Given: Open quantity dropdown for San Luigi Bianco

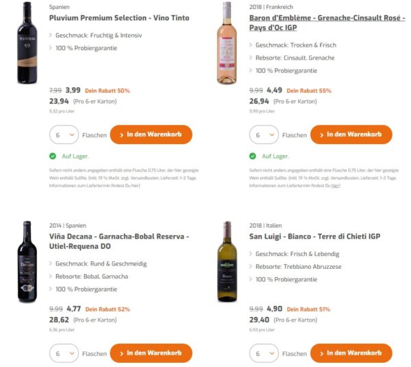Looking at the screenshot, I should point(264,353).
